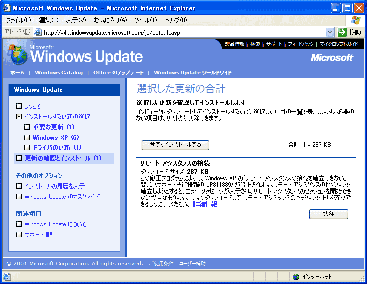
Task: Collapse the インストールする更新の選択 tree node
Action: point(19,117)
